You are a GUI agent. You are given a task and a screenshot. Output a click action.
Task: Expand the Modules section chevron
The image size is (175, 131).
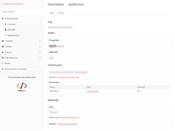pos(40,41)
